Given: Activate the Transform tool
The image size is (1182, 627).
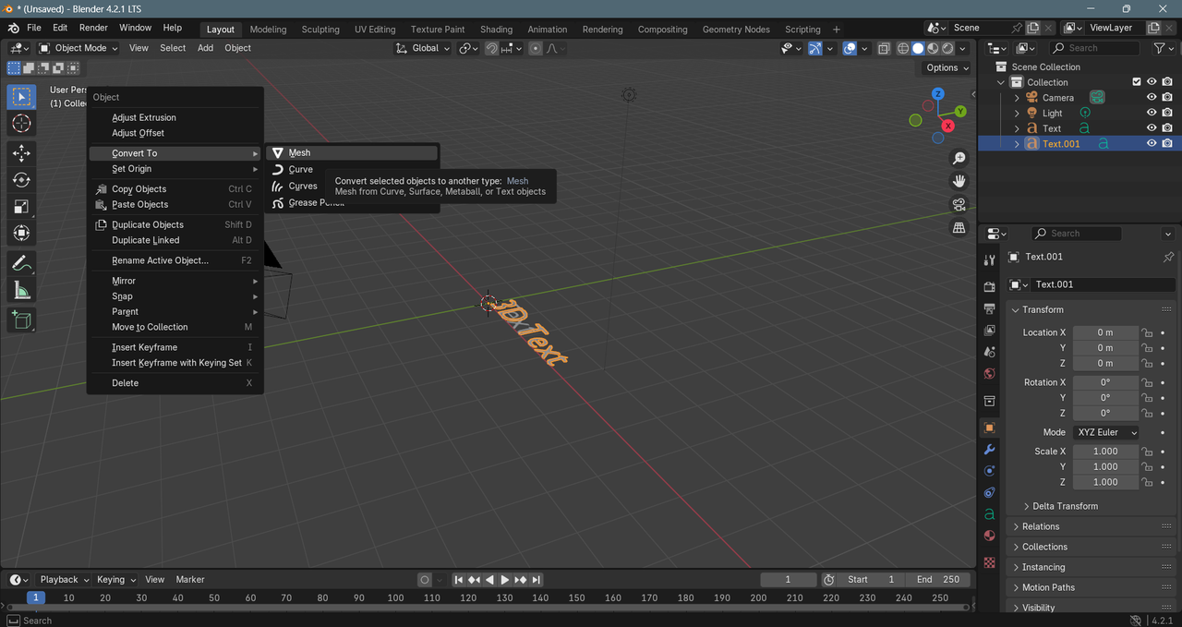Looking at the screenshot, I should point(21,234).
